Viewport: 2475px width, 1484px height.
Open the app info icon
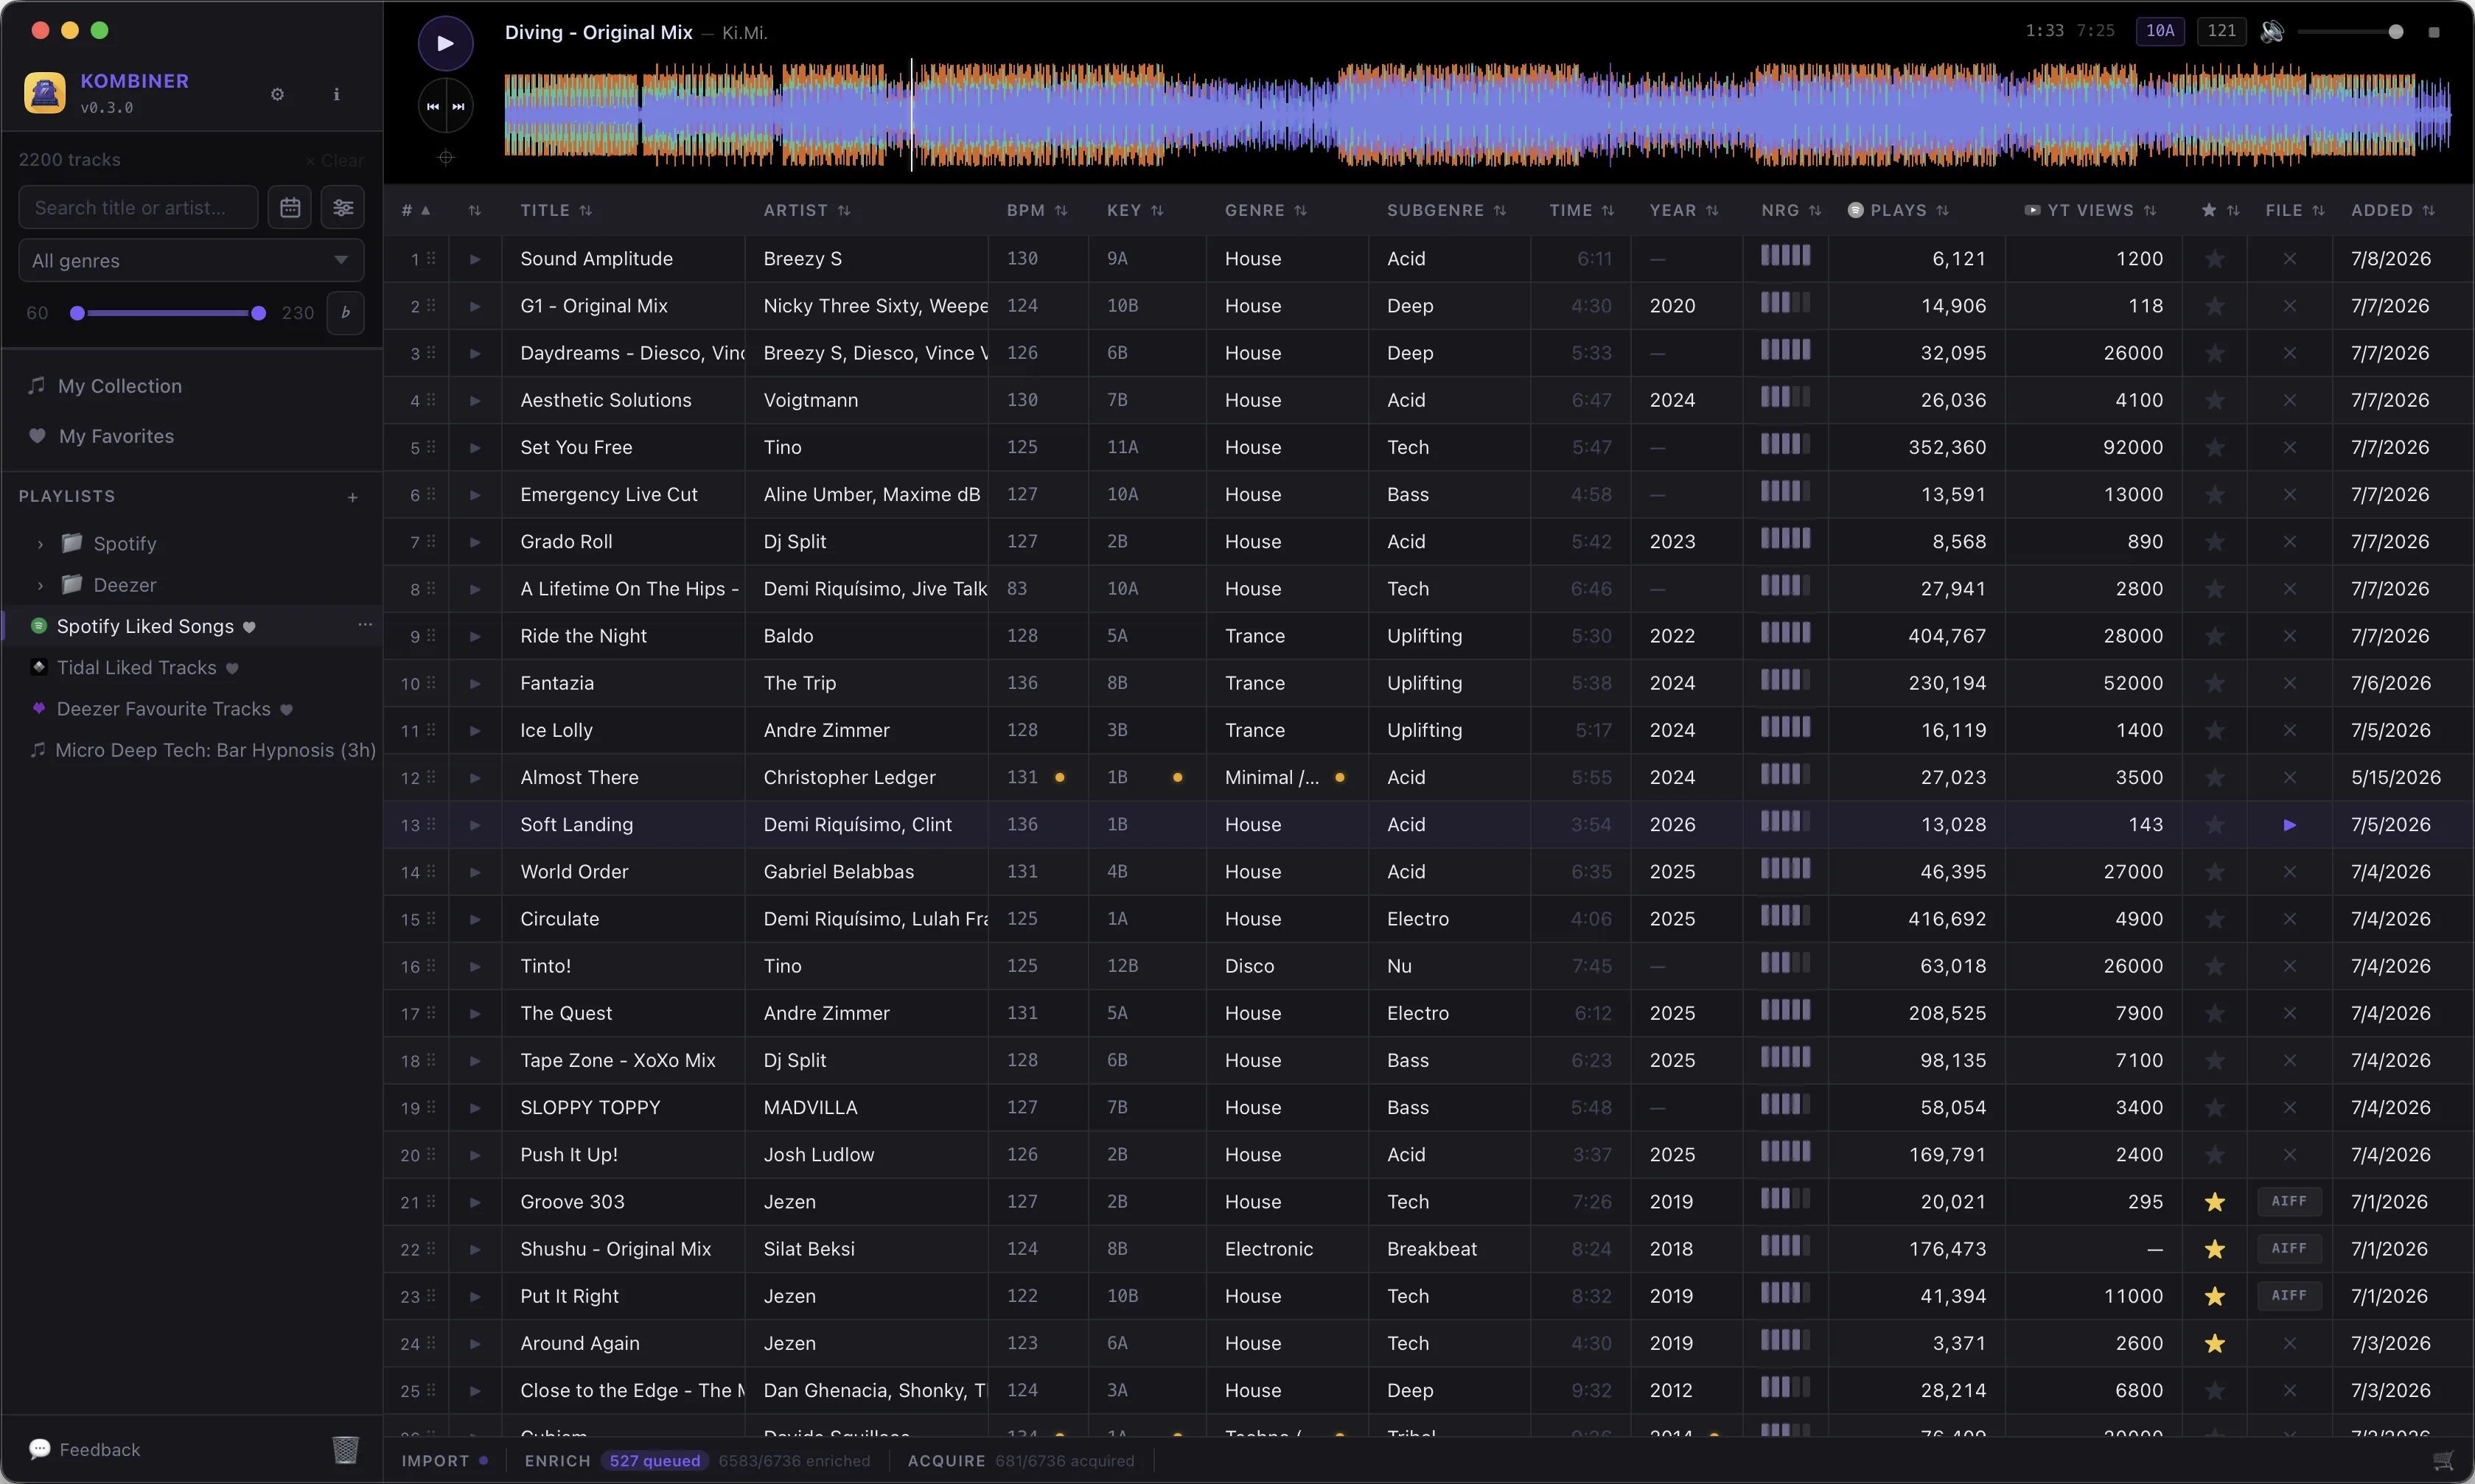(x=336, y=94)
